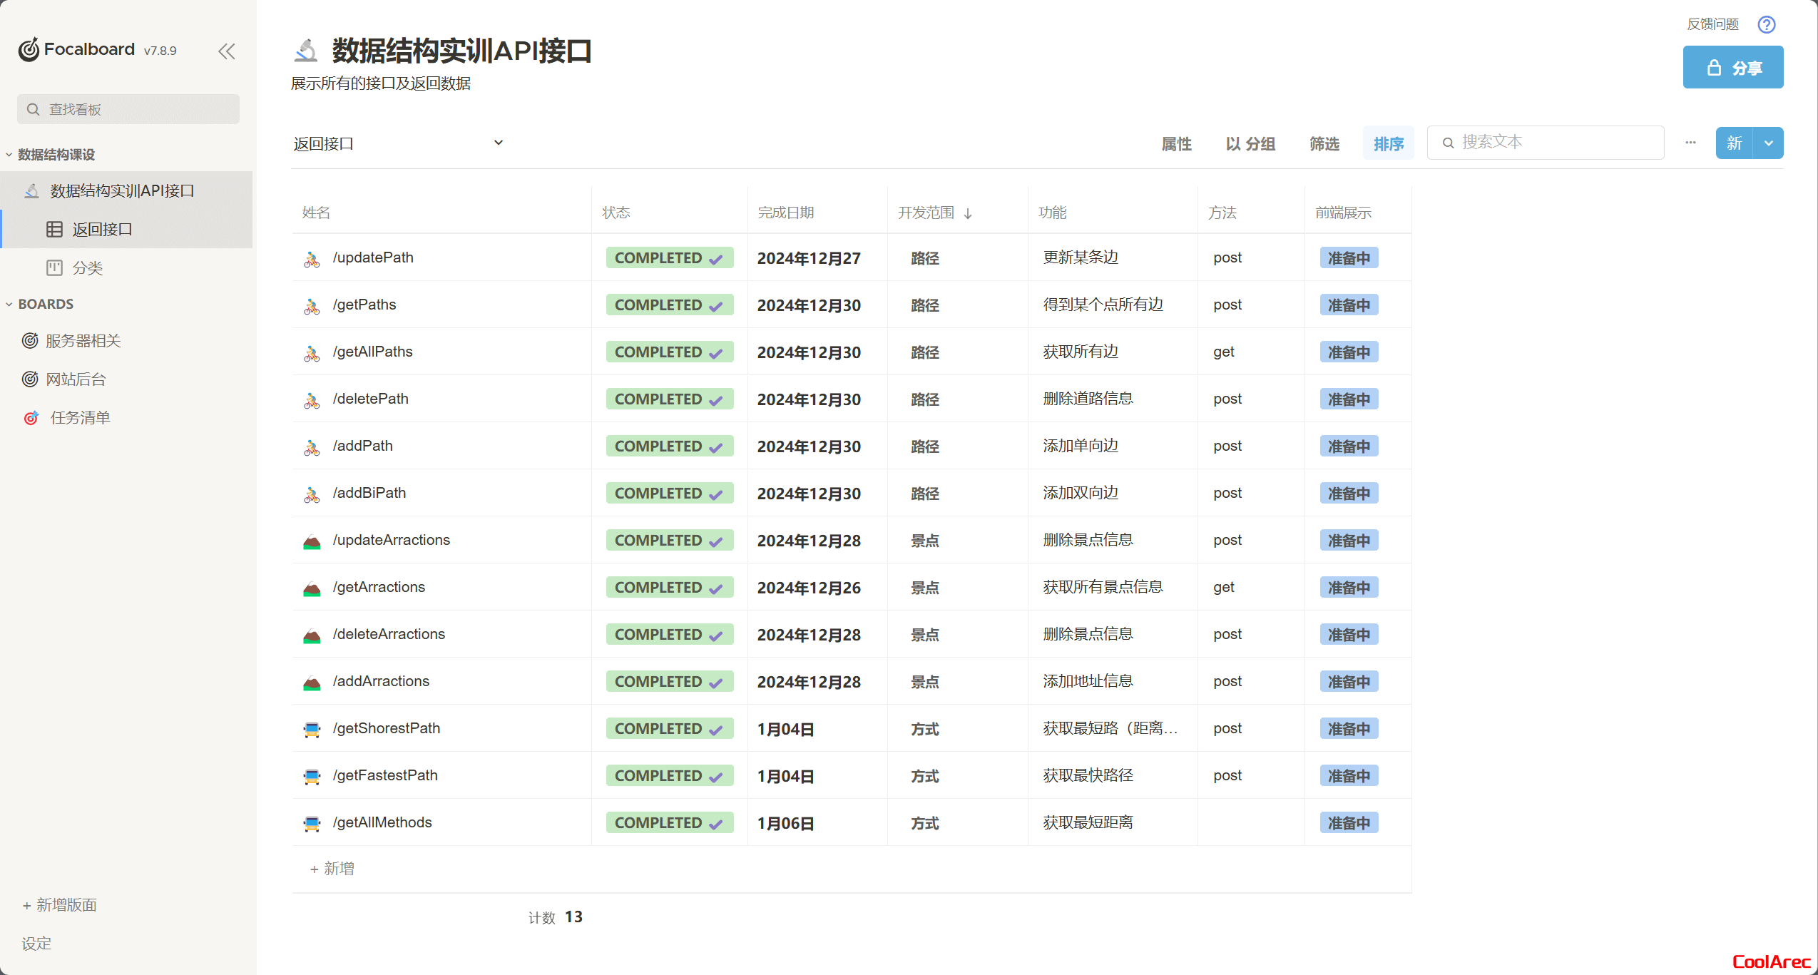The height and width of the screenshot is (975, 1818).
Task: Click the microscope icon beside board title
Action: point(306,51)
